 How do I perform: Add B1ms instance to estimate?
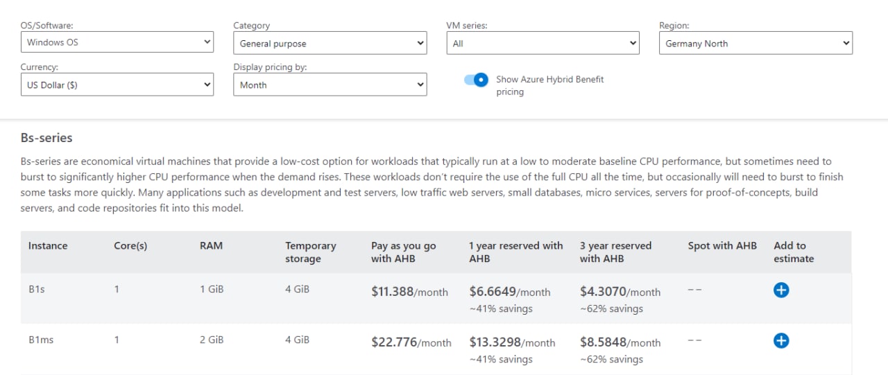pyautogui.click(x=781, y=340)
